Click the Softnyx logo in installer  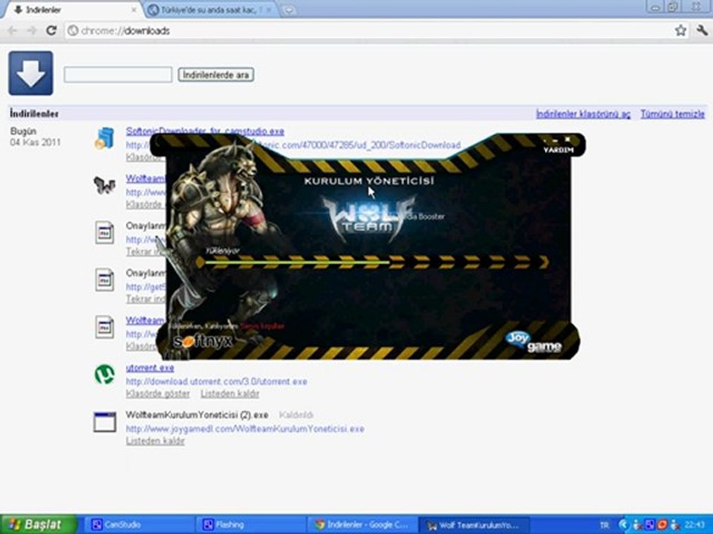[x=203, y=341]
